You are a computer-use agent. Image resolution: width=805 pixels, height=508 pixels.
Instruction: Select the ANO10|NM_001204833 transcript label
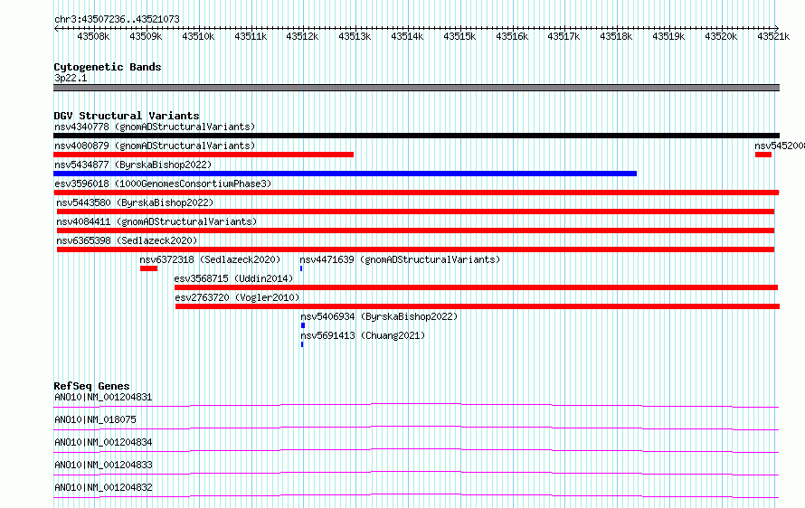pos(103,465)
